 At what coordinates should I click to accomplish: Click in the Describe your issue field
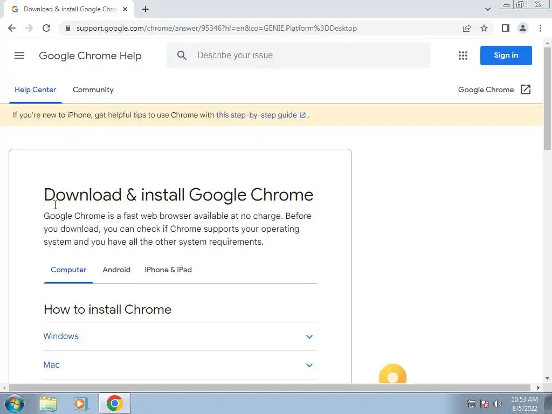coord(298,56)
